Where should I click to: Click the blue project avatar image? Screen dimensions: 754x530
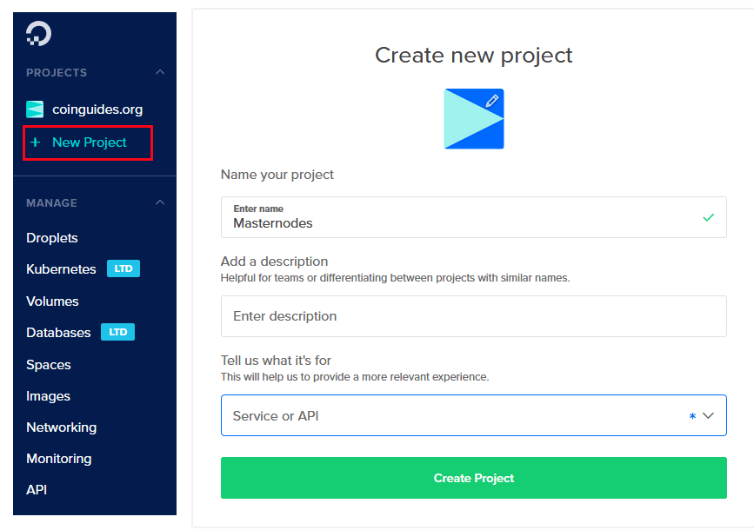(474, 118)
